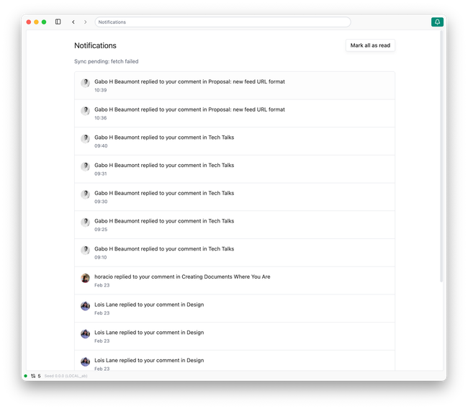Click the Seed version label in status bar
The height and width of the screenshot is (409, 468).
pyautogui.click(x=66, y=376)
